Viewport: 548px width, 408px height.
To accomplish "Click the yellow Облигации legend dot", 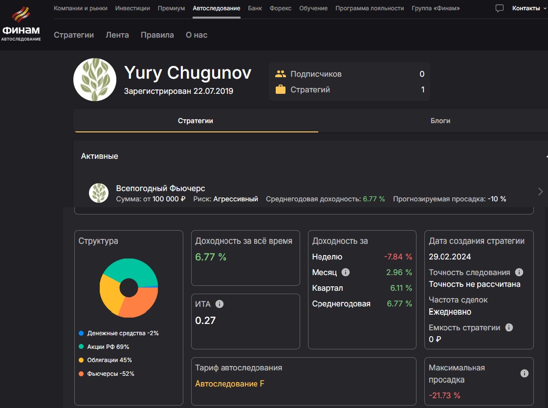I will [x=81, y=360].
